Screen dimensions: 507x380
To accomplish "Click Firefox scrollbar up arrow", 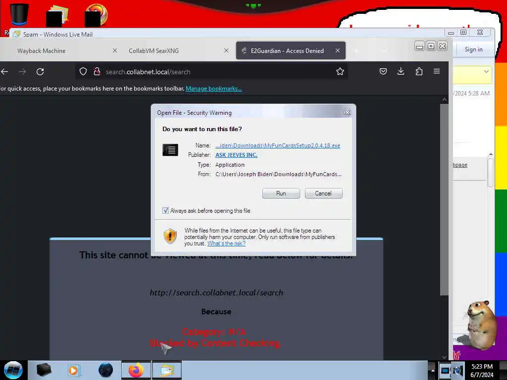I will point(444,99).
